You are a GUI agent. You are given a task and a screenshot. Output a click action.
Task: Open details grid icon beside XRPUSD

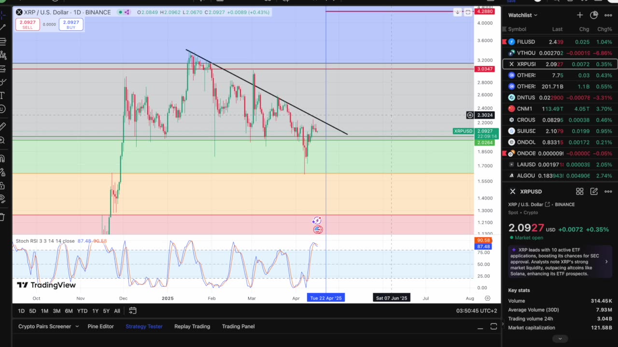click(x=580, y=191)
